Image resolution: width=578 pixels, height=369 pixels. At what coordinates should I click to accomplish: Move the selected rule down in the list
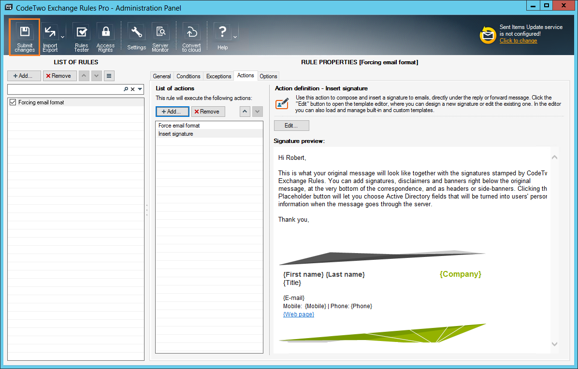point(97,76)
